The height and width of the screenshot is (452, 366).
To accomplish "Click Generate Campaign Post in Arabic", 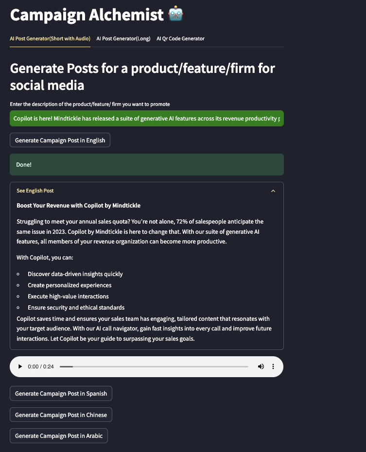I will [x=59, y=436].
